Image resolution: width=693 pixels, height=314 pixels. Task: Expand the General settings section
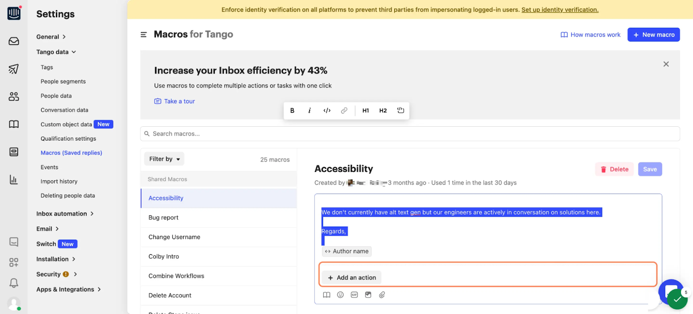point(51,37)
